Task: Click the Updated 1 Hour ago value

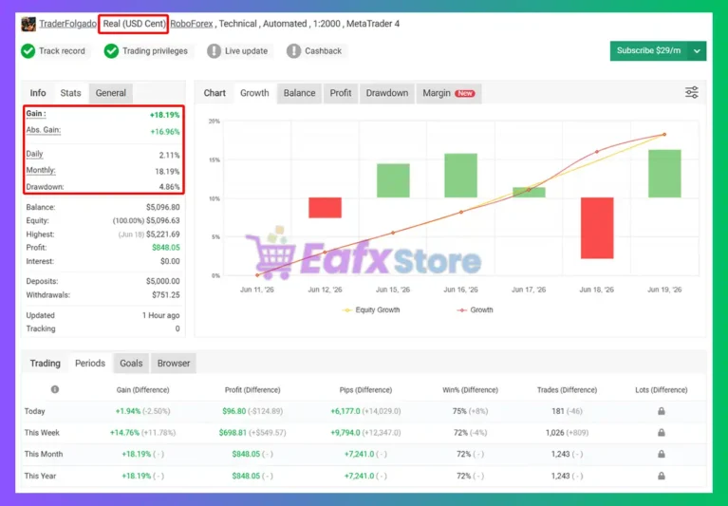Action: click(160, 316)
